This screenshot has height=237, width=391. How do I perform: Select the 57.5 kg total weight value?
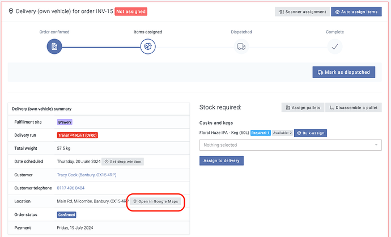(63, 148)
